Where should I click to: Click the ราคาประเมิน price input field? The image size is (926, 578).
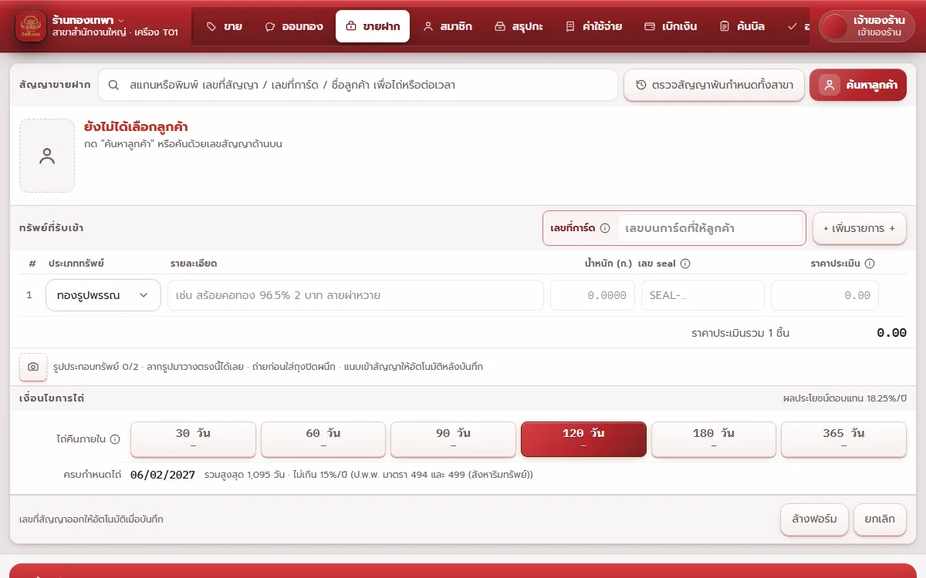pos(825,295)
